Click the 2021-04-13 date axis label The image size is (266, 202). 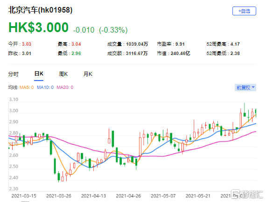(93, 196)
